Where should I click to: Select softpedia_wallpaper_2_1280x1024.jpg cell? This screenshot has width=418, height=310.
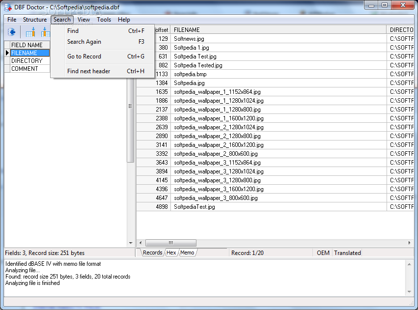(x=279, y=127)
